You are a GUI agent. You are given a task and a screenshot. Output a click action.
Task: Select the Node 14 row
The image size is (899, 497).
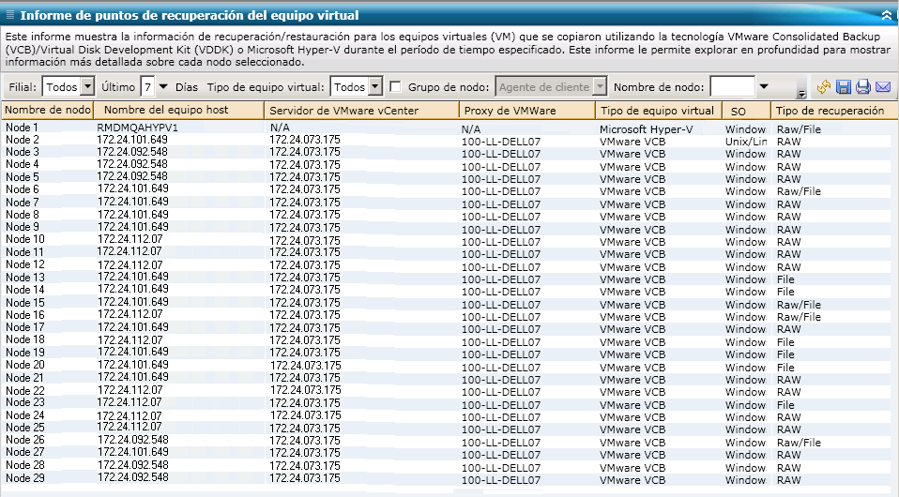[24, 290]
